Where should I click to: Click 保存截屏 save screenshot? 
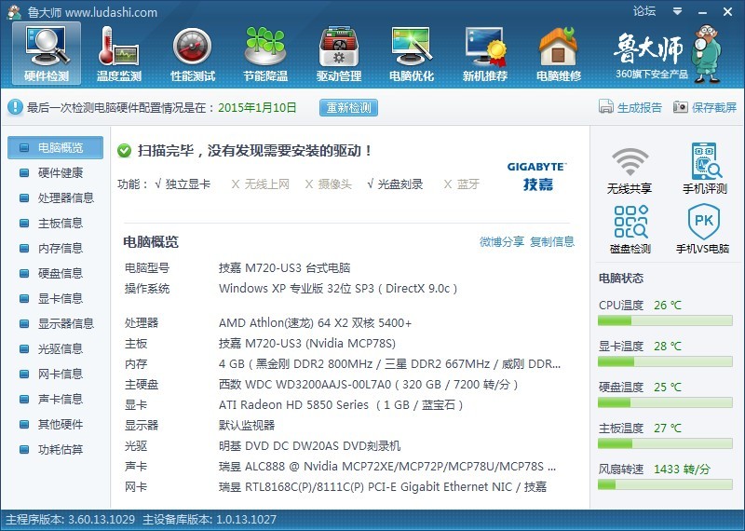705,107
